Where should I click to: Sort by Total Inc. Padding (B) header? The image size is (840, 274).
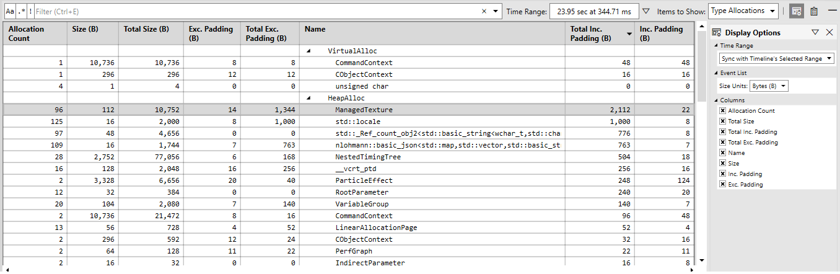pos(600,33)
